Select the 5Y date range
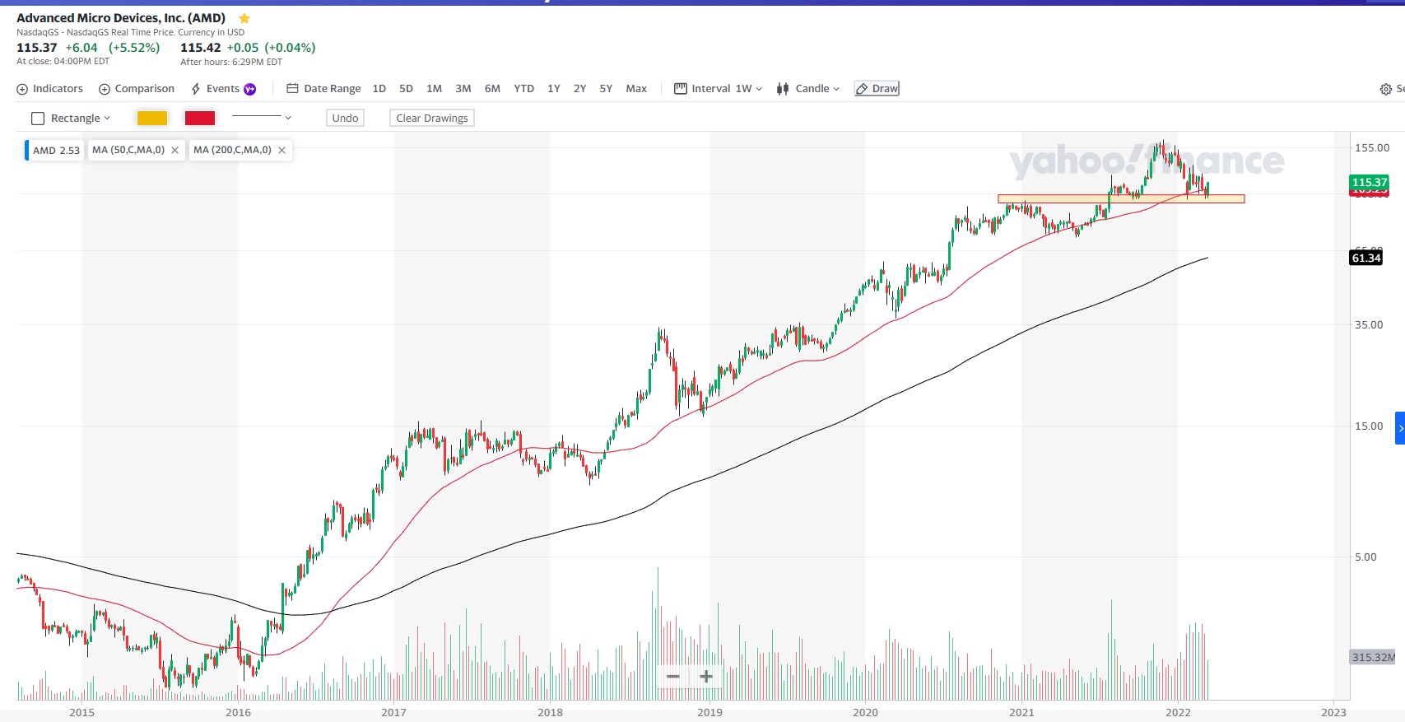1405x722 pixels. (x=606, y=89)
